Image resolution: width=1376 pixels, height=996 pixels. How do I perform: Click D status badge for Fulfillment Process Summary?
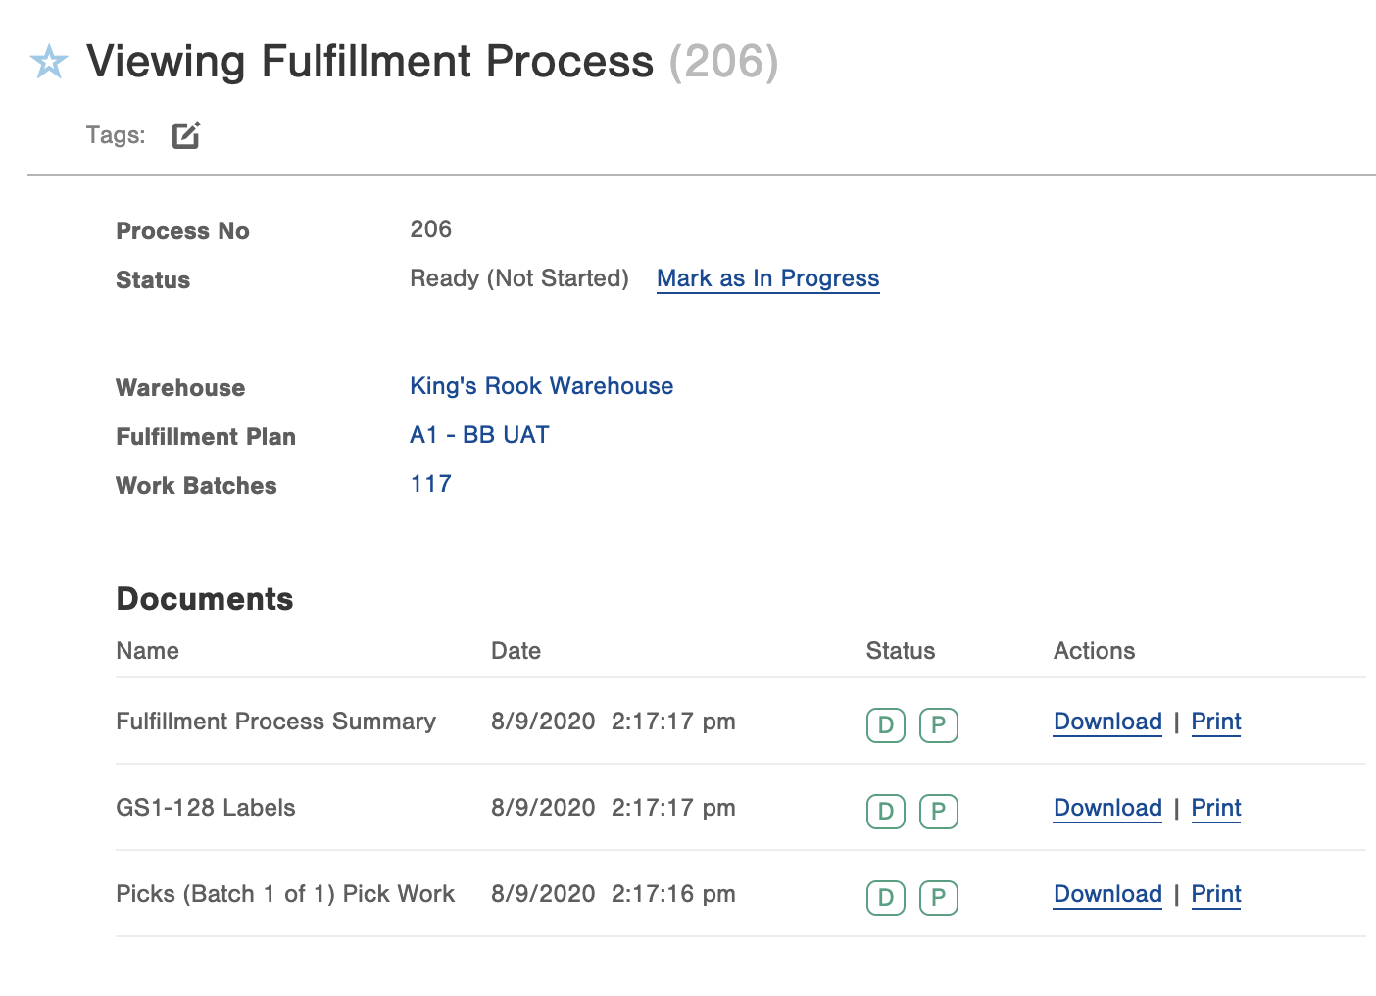[885, 724]
